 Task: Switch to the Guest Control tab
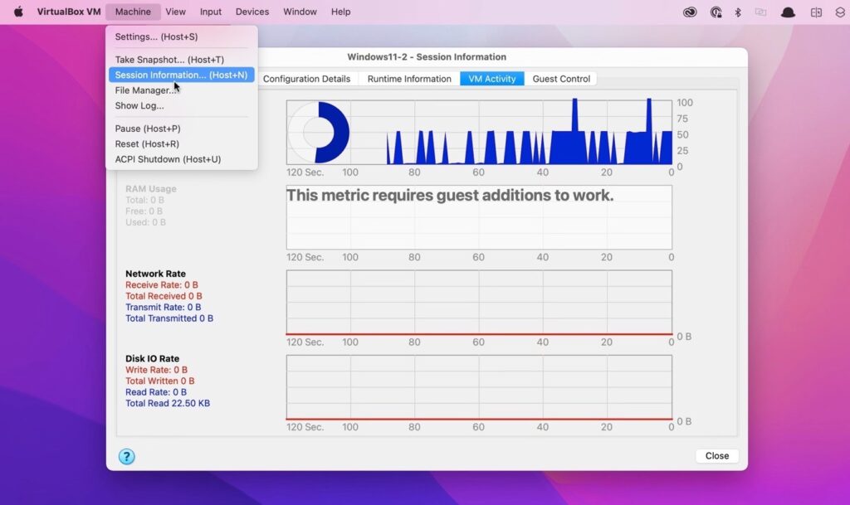click(x=561, y=79)
